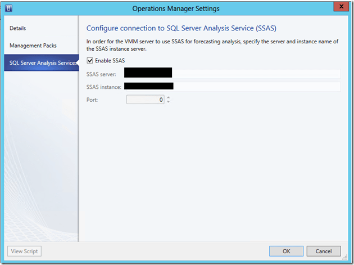This screenshot has width=354, height=265.
Task: Click the Port label
Action: [x=92, y=100]
